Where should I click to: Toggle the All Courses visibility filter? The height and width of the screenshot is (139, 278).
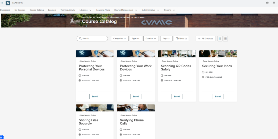pos(206,38)
